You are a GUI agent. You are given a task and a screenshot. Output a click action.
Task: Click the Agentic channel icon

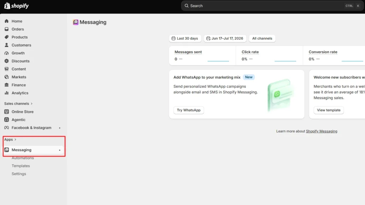pyautogui.click(x=6, y=120)
